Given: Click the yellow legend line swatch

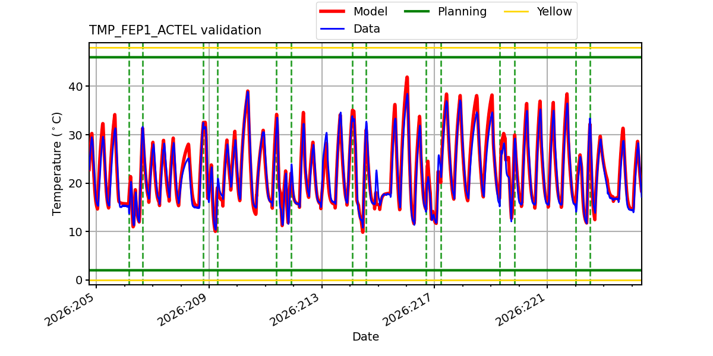Looking at the screenshot, I should (x=516, y=12).
